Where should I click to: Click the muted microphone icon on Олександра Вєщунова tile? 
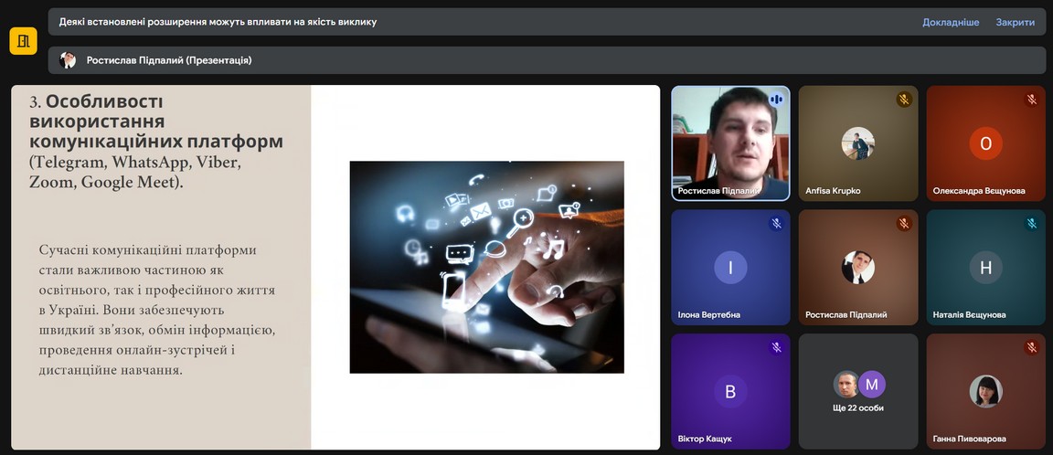click(x=1031, y=100)
